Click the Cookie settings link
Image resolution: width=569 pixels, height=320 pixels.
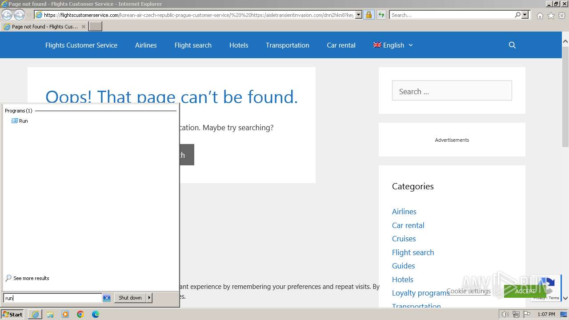pyautogui.click(x=469, y=291)
